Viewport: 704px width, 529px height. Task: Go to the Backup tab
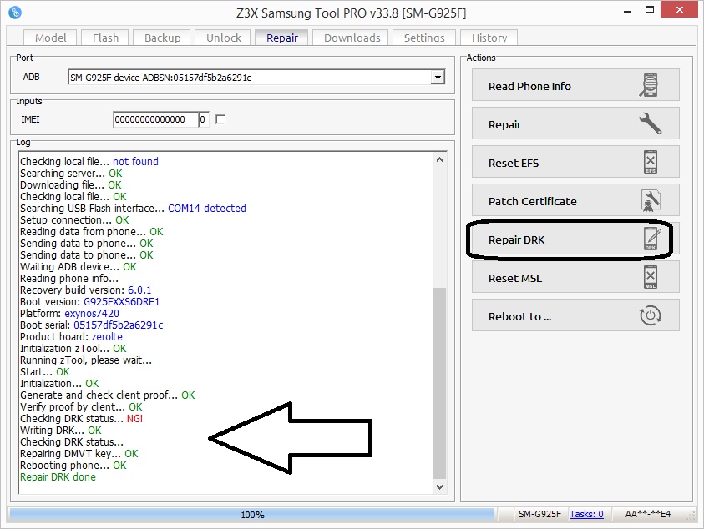point(162,38)
